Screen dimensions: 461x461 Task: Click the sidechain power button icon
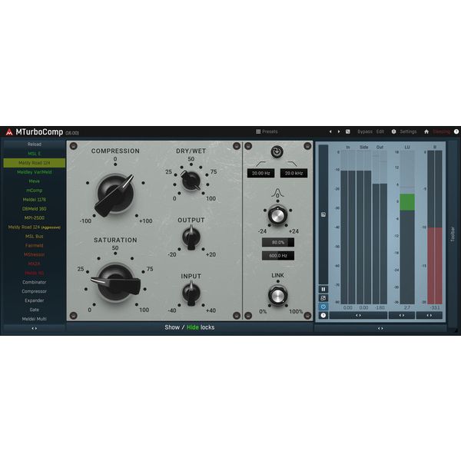click(x=277, y=151)
